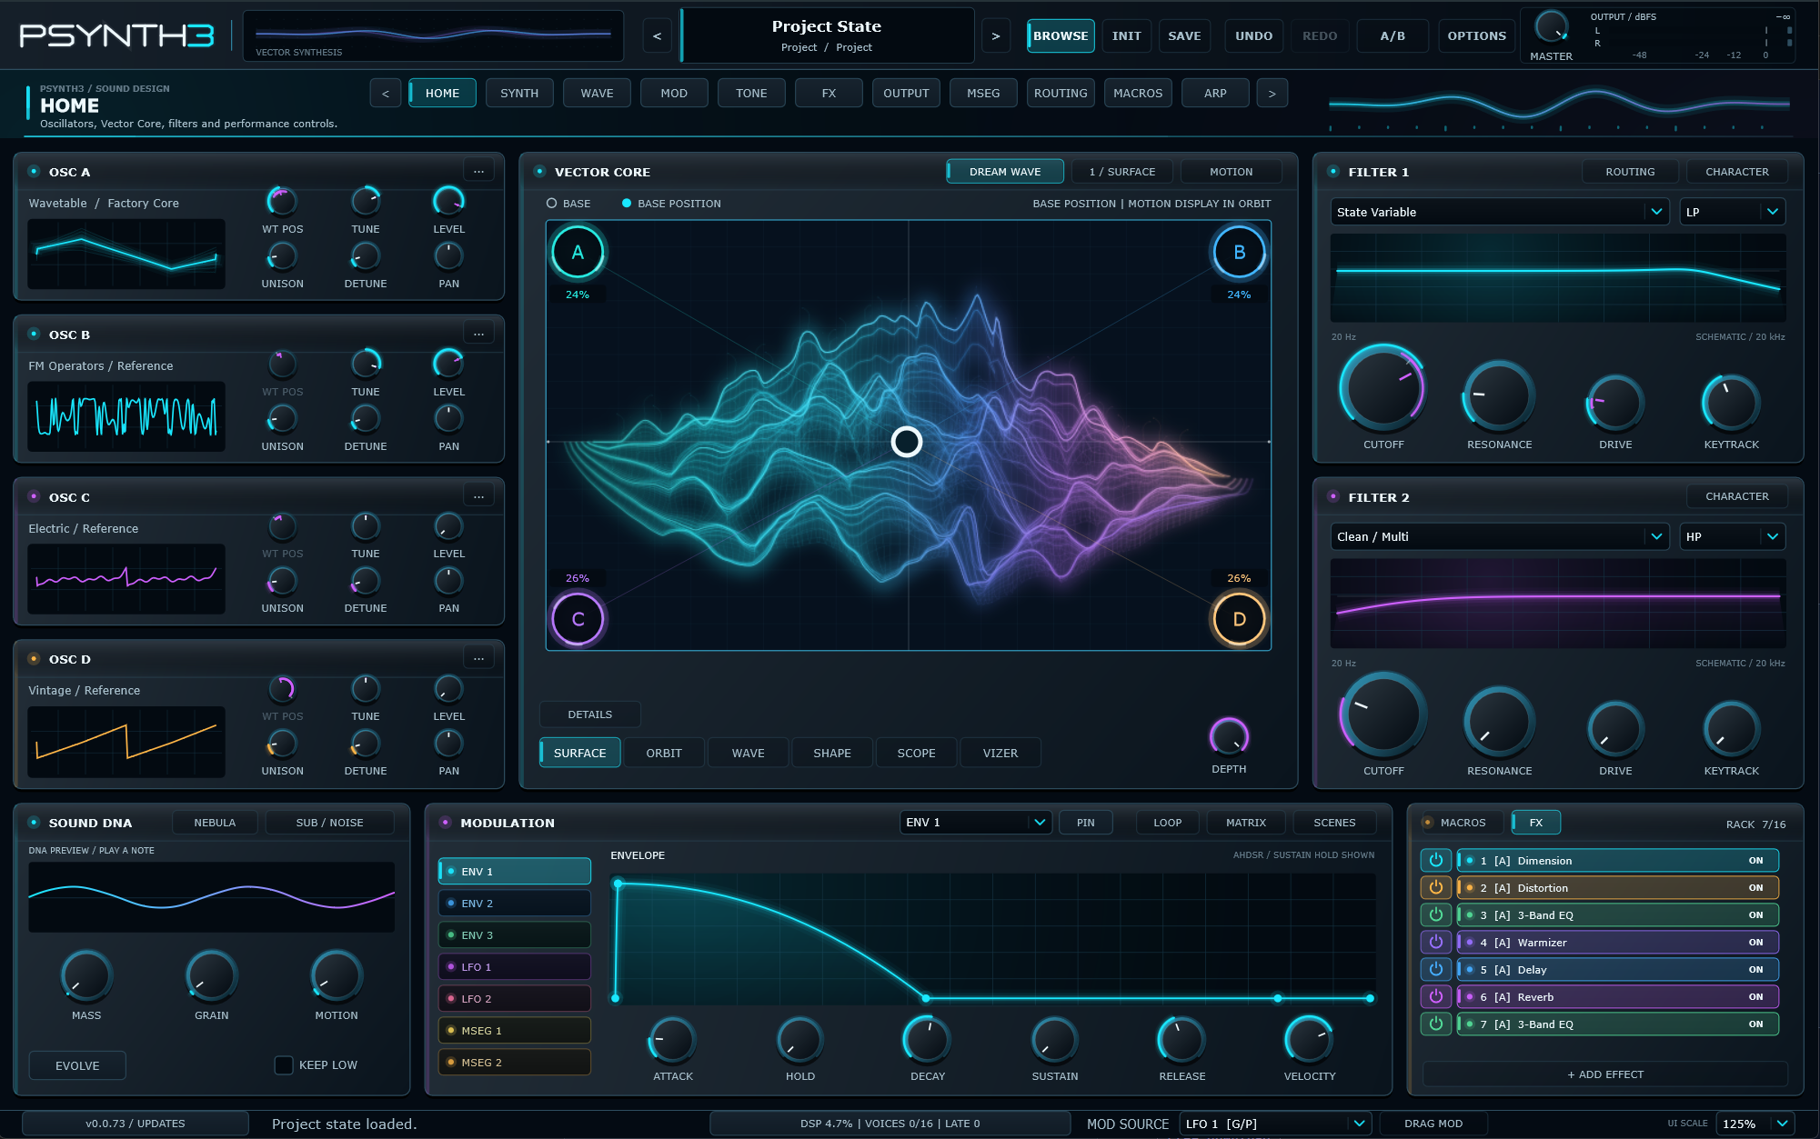Select vector corner C node
Image resolution: width=1820 pixels, height=1139 pixels.
click(578, 619)
